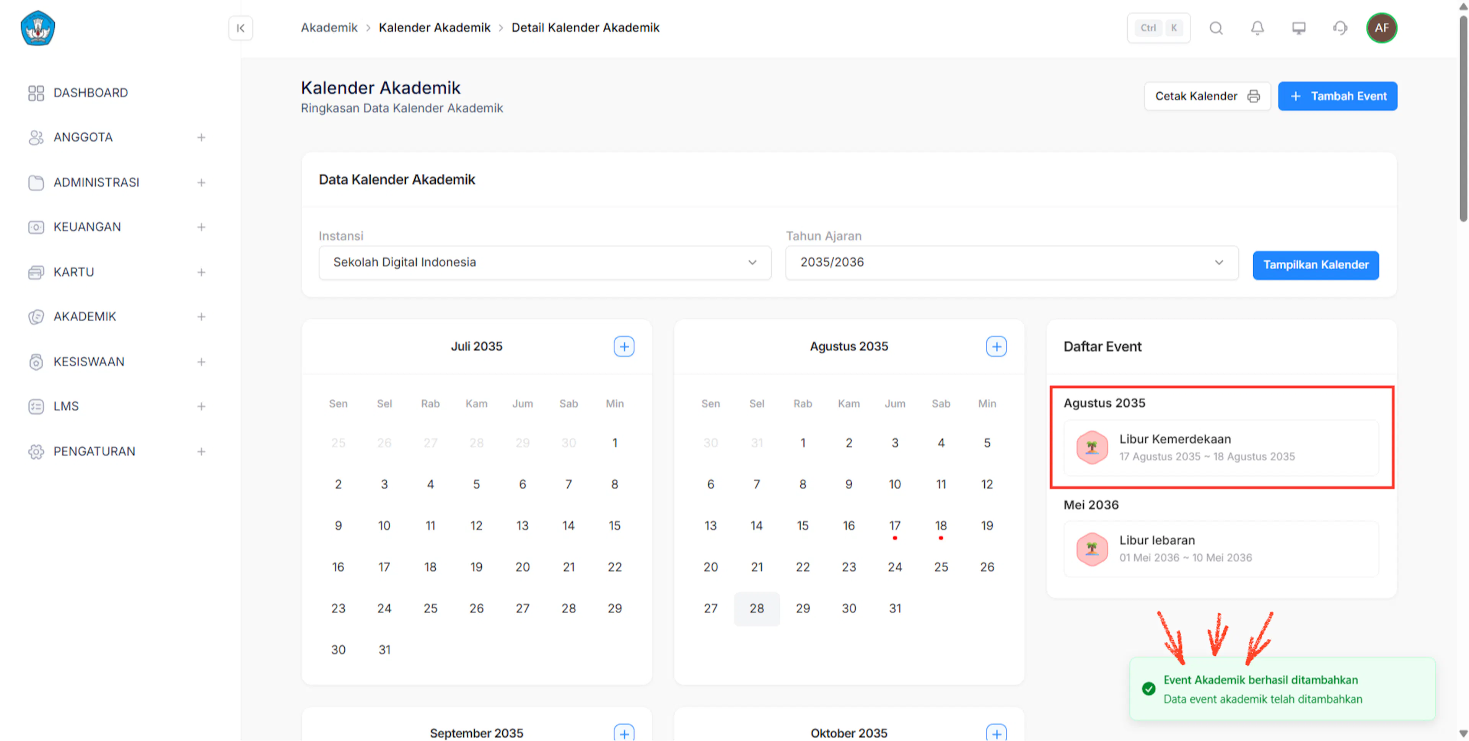Click the Ctrl K shortcut button
The image size is (1469, 741).
click(x=1158, y=28)
